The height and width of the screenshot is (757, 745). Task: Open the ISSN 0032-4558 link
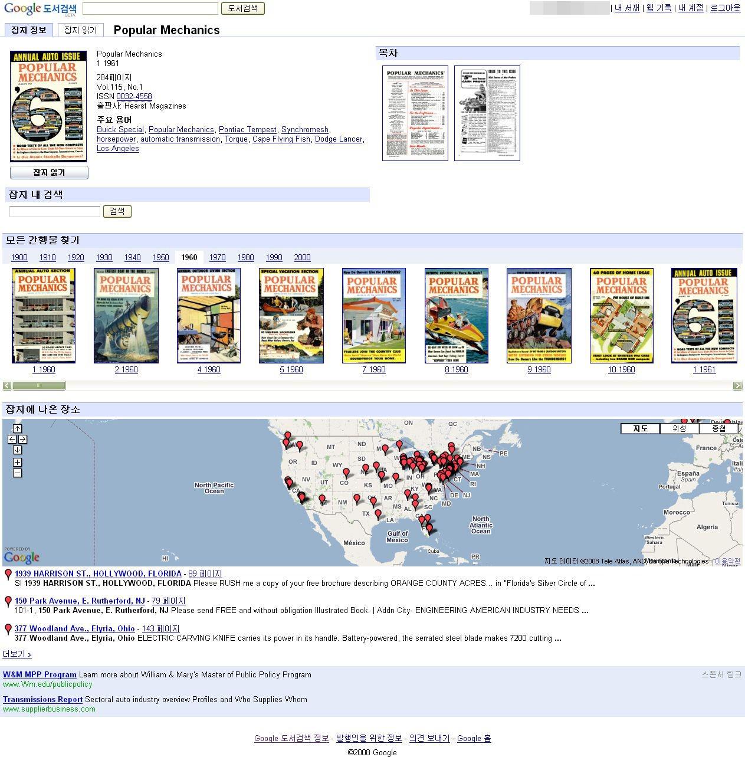click(134, 96)
